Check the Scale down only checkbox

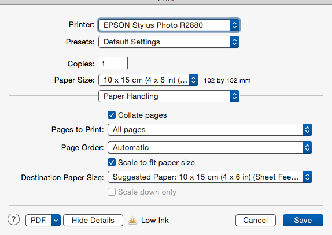coord(112,192)
